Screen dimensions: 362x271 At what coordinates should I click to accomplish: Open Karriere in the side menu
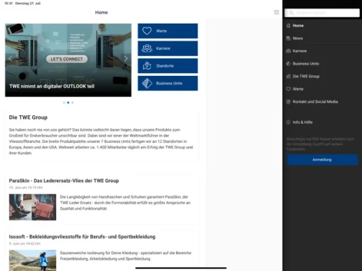[300, 51]
